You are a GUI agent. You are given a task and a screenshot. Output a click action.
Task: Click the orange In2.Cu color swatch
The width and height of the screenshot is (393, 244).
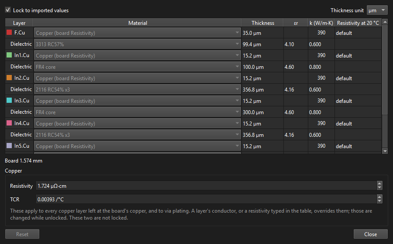pos(9,78)
